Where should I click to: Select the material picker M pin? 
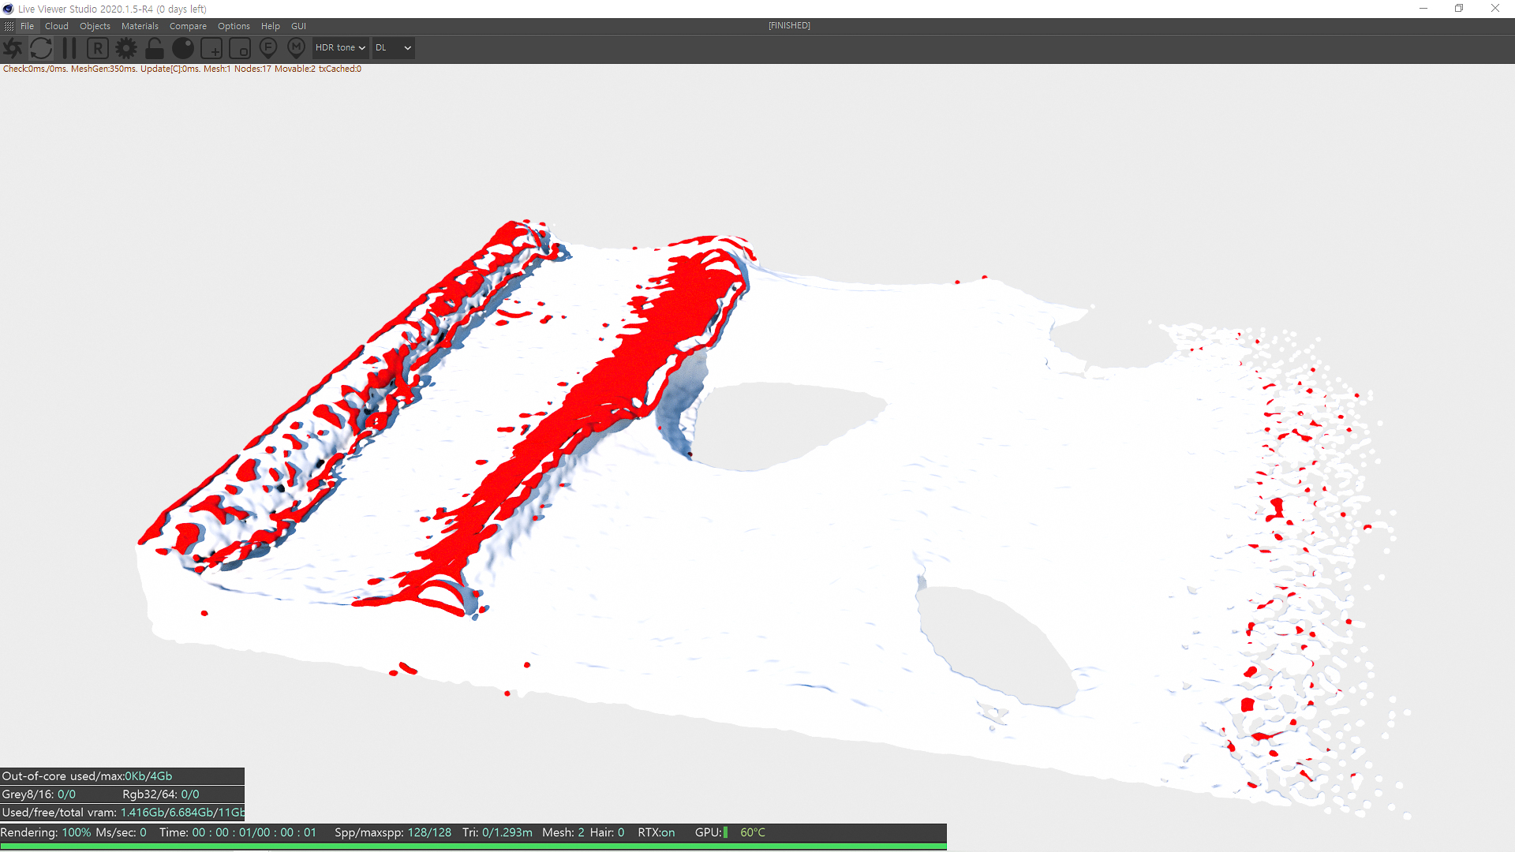pyautogui.click(x=297, y=48)
